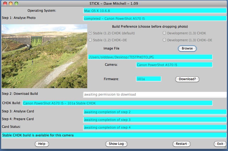Pick Development (1.3) CHDK-DE radio option
The height and width of the screenshot is (151, 228).
point(164,40)
